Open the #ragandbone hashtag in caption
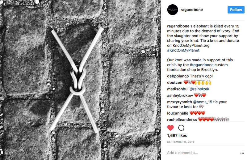Viewport: 247px width, 160px height. tap(202, 65)
